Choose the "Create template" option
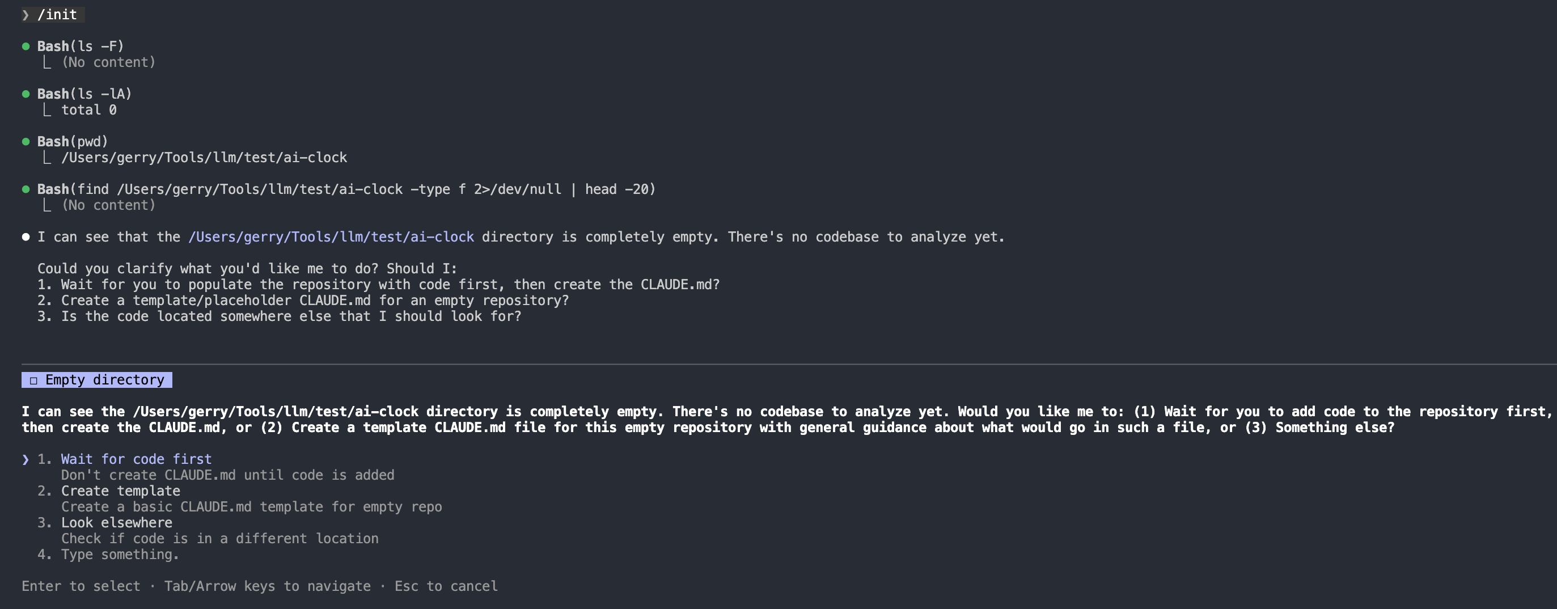Viewport: 1557px width, 609px height. coord(120,491)
